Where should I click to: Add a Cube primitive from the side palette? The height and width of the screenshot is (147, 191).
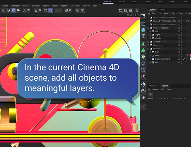click(x=143, y=30)
